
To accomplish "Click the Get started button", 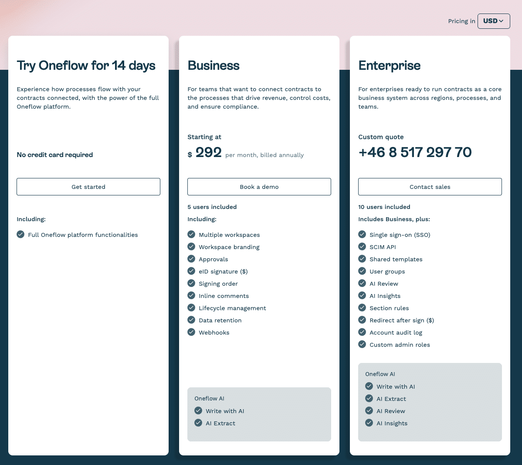I will coord(88,187).
